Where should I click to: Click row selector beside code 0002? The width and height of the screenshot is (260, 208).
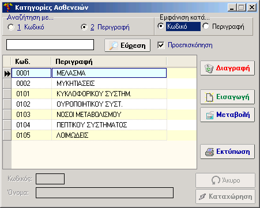7,84
